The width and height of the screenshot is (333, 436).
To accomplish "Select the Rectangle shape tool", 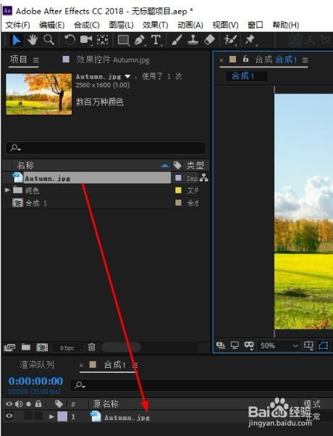I will coord(124,40).
